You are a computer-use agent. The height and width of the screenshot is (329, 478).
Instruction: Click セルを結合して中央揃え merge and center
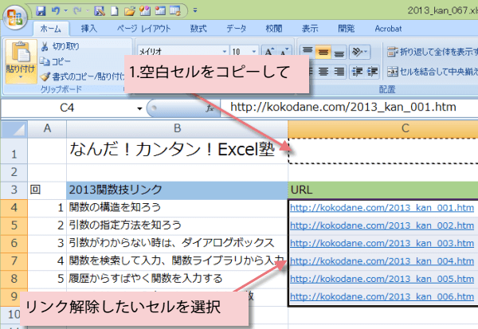click(433, 72)
